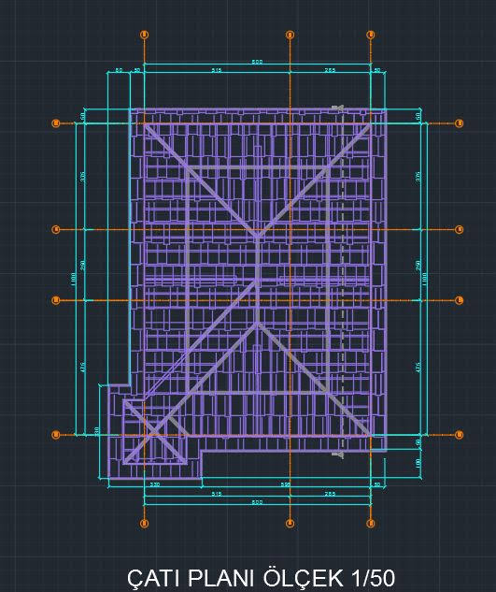Click the section cut arrow at top roof edge
The image size is (496, 592).
(x=338, y=108)
